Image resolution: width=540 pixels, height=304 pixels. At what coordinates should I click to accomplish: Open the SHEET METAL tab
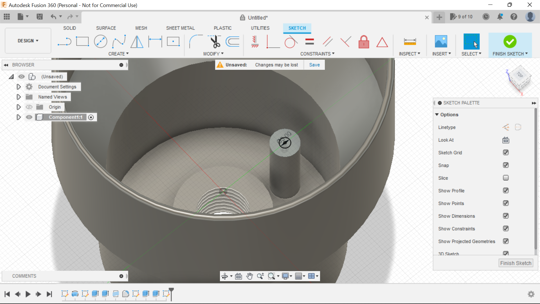180,28
